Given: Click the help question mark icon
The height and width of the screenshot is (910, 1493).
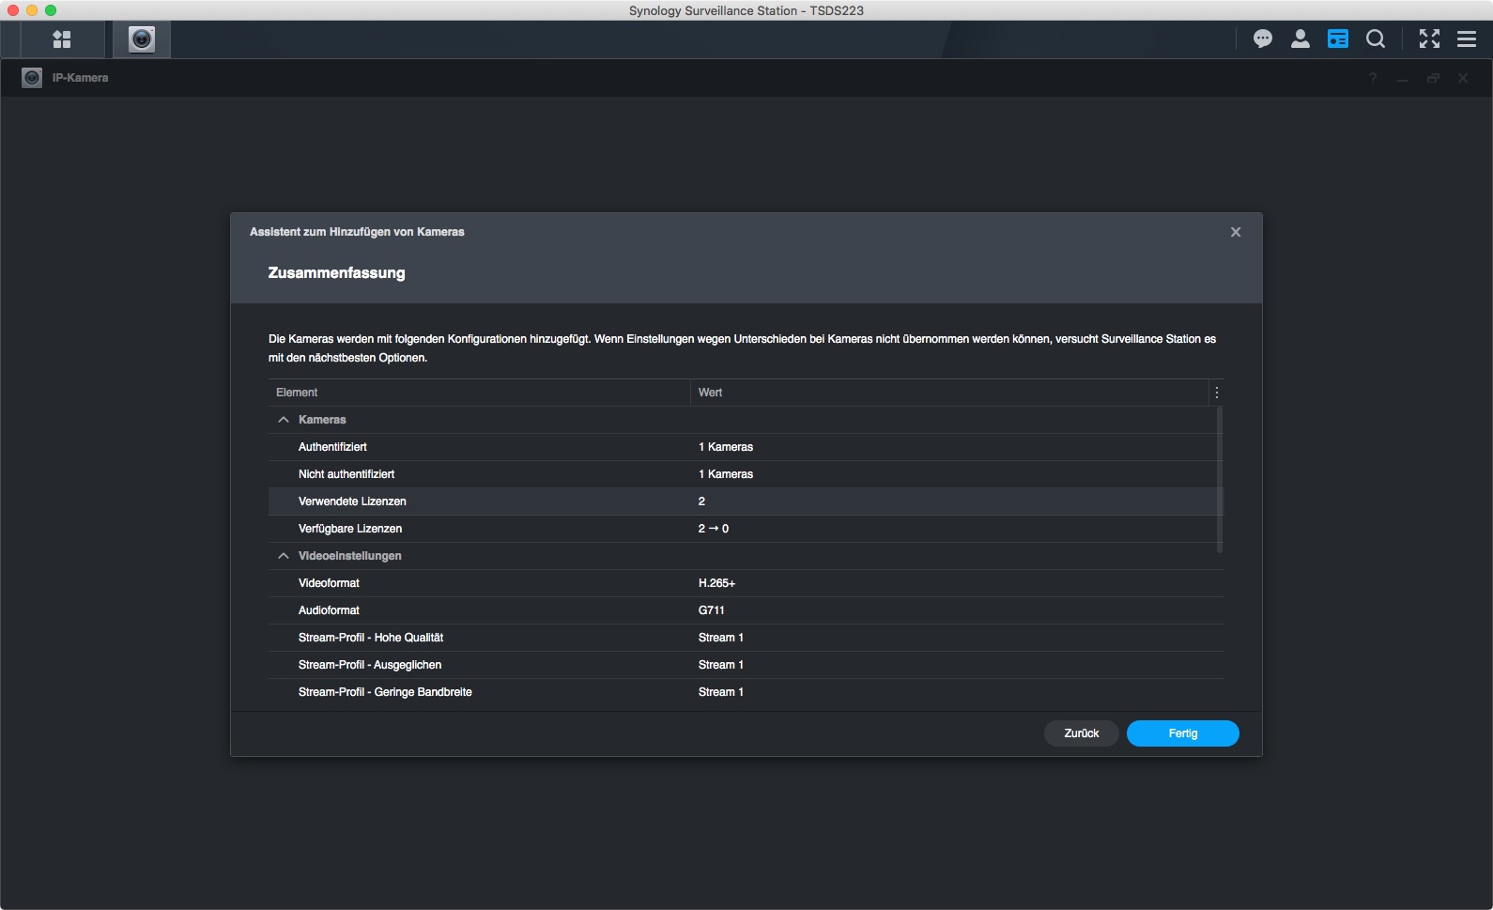Looking at the screenshot, I should pos(1373,78).
